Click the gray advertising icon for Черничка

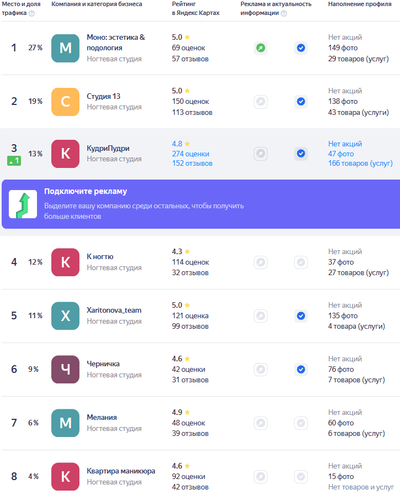point(260,369)
